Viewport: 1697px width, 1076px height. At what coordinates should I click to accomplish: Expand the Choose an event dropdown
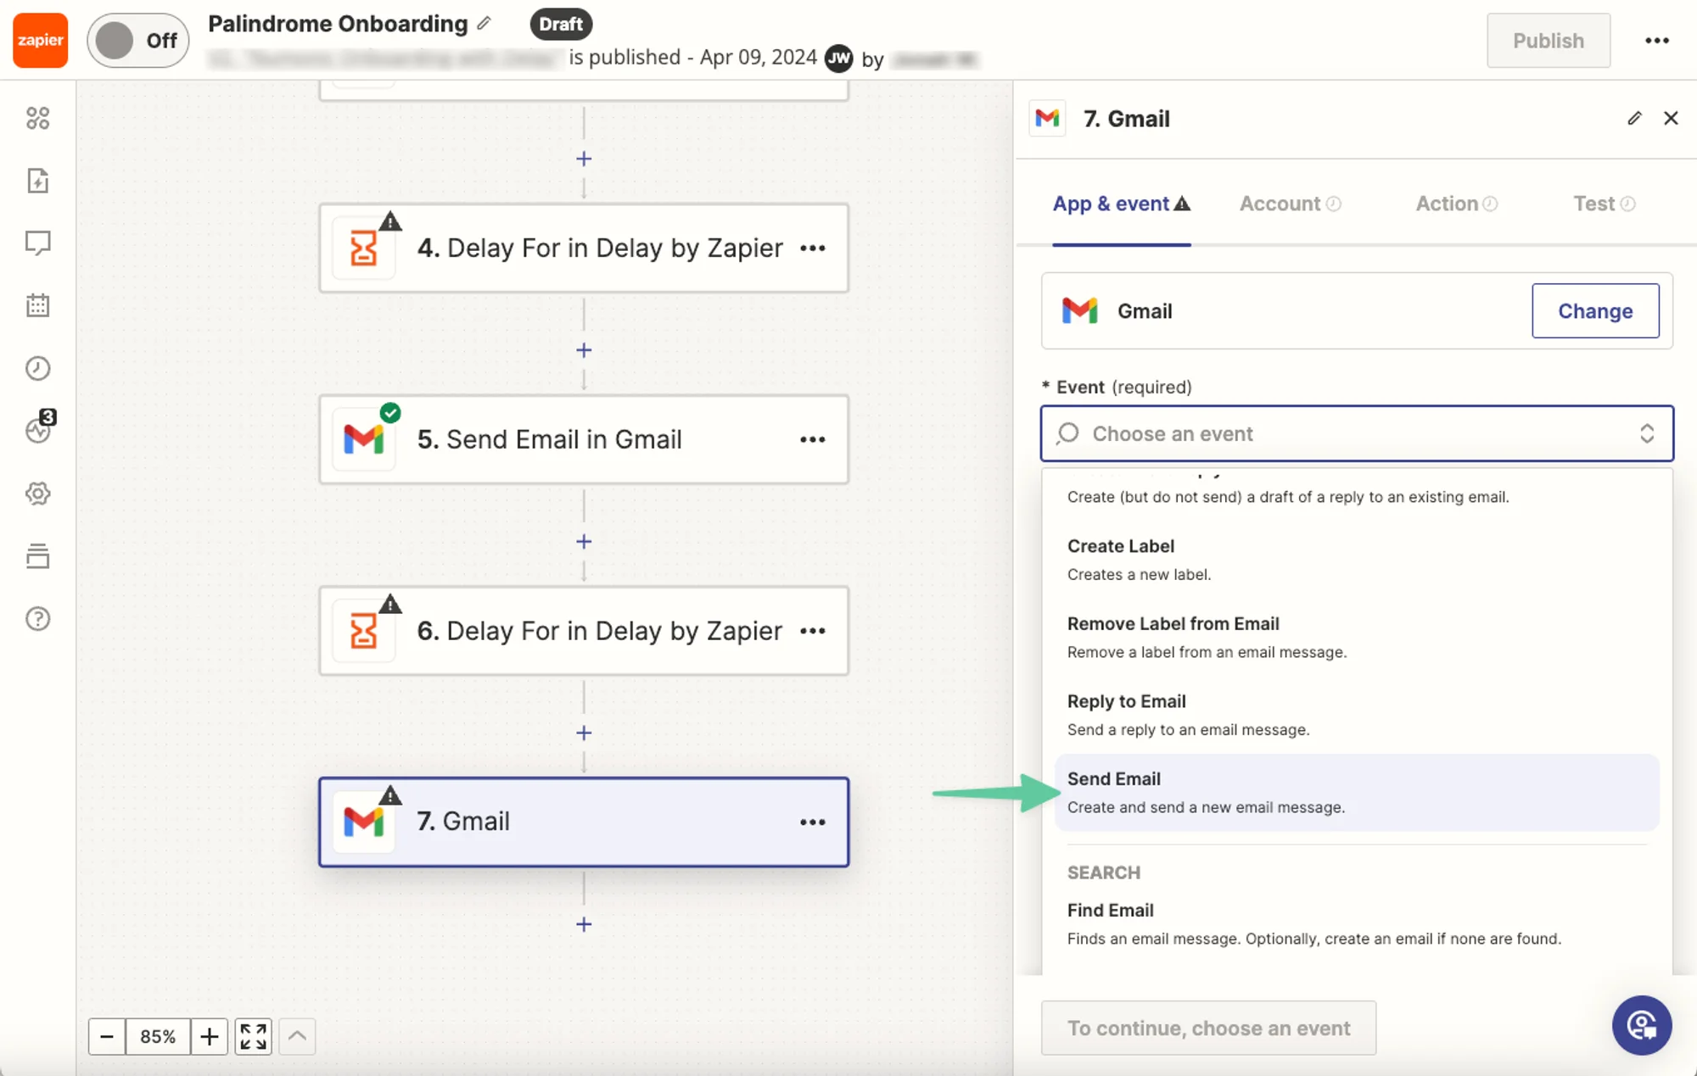[x=1356, y=433]
